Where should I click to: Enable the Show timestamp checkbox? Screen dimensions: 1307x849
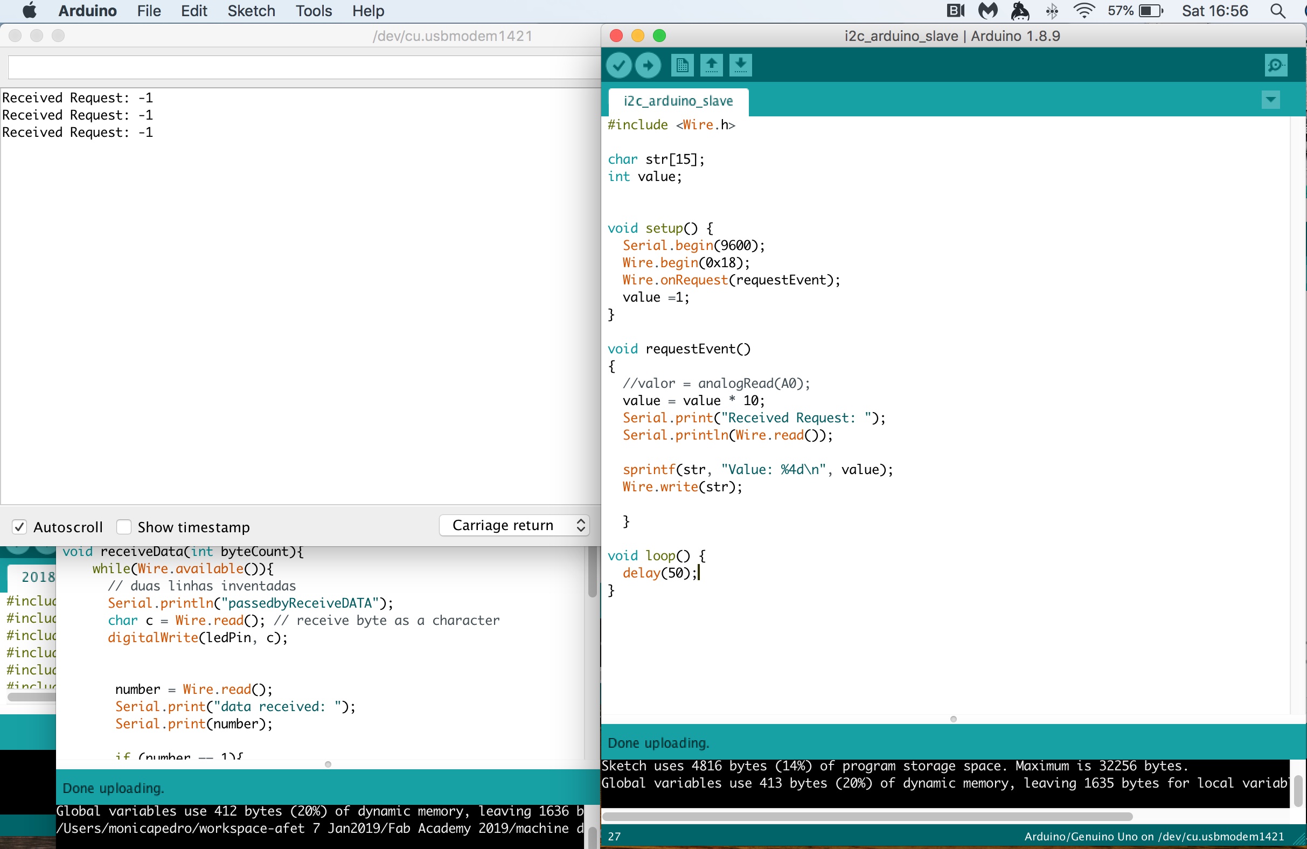pos(124,527)
